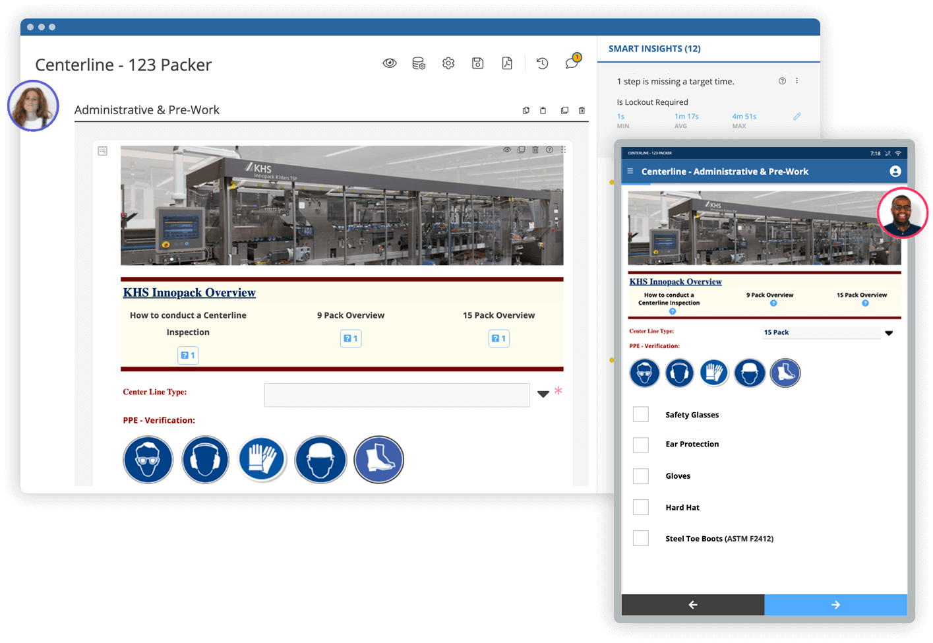
Task: Open the version history clock icon
Action: (x=542, y=63)
